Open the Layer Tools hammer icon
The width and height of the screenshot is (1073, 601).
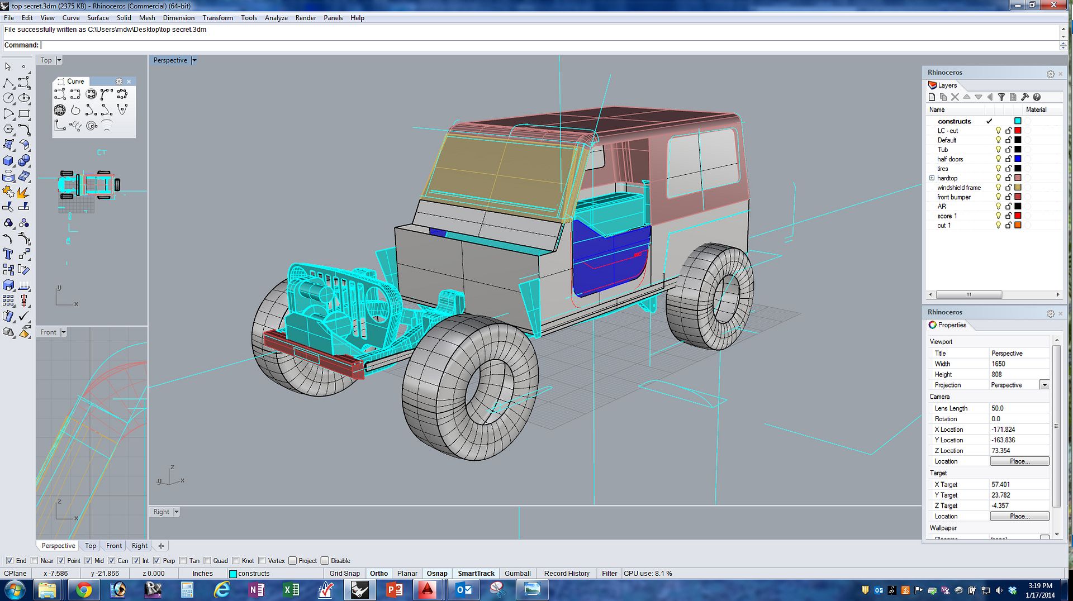pyautogui.click(x=1025, y=97)
